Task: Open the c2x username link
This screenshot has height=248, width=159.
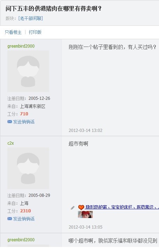Action: [11, 143]
